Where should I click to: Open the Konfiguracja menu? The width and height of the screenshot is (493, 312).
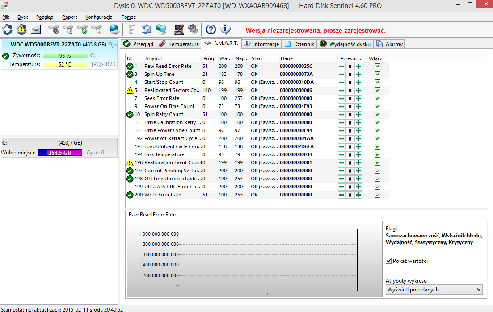pos(99,17)
